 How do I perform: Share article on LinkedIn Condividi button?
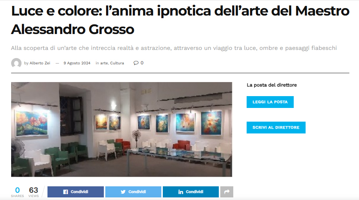click(x=191, y=192)
